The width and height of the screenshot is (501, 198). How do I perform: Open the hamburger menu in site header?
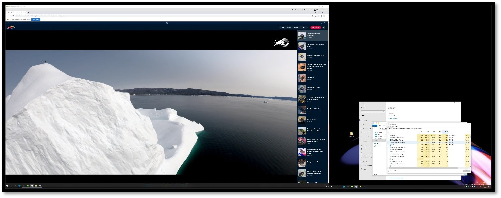pos(324,27)
